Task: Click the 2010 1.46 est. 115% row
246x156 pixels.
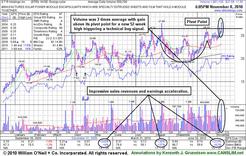Action: [16, 45]
